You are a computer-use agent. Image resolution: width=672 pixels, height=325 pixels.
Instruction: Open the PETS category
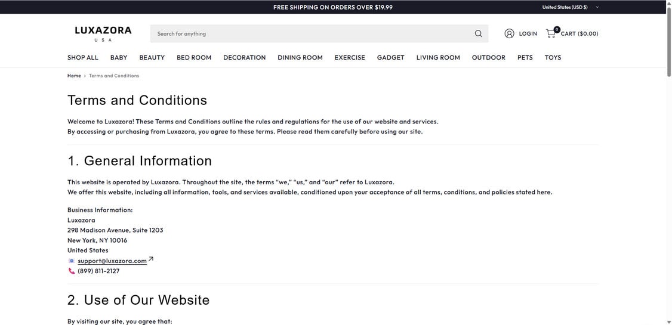pyautogui.click(x=525, y=57)
